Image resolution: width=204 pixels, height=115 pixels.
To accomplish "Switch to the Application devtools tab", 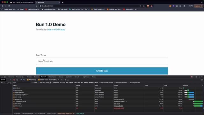I will click(x=69, y=77).
